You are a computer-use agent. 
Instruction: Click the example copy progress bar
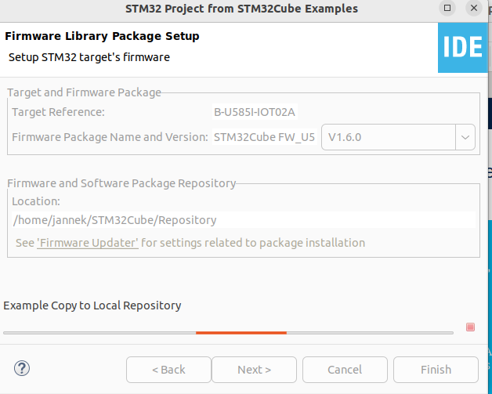click(x=228, y=333)
